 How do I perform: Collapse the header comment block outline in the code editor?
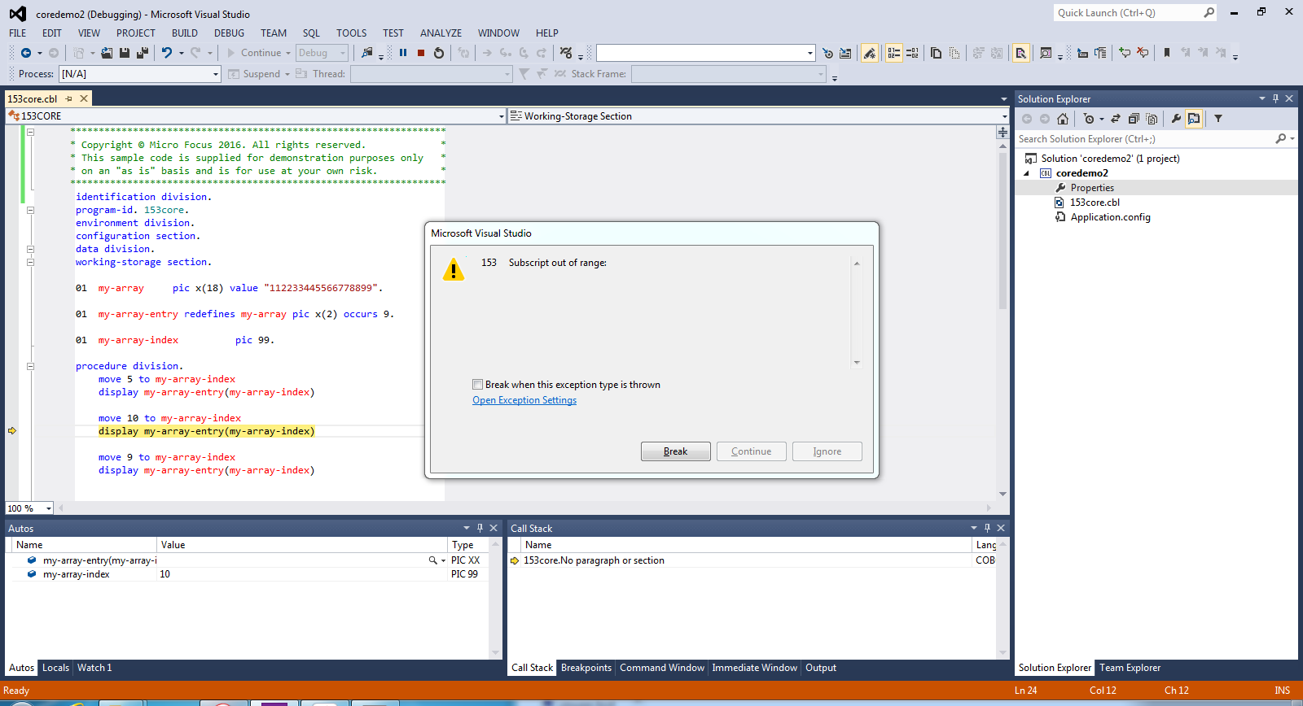pos(30,132)
